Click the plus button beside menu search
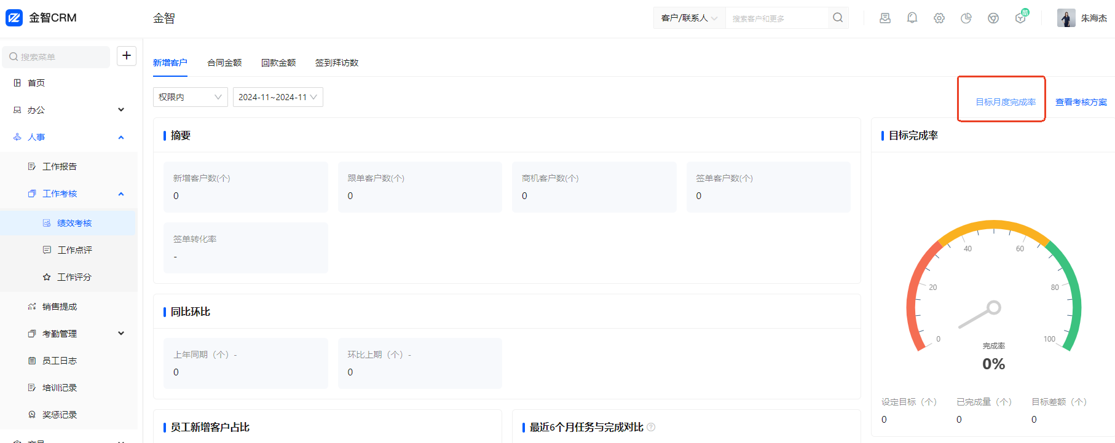 [127, 56]
